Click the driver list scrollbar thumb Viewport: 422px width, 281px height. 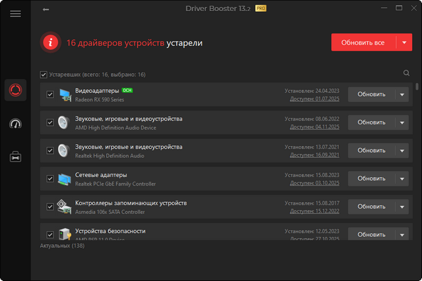click(x=417, y=86)
